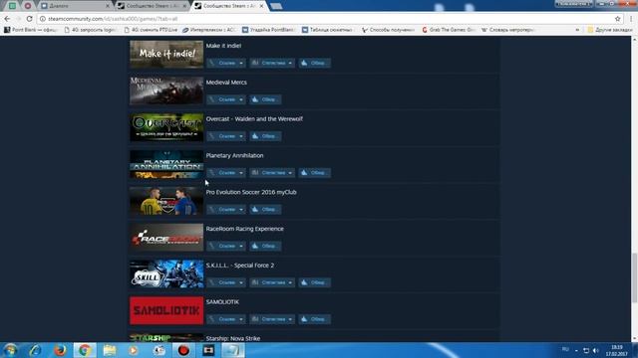Click the browser forward arrow
The height and width of the screenshot is (358, 638).
18,19
